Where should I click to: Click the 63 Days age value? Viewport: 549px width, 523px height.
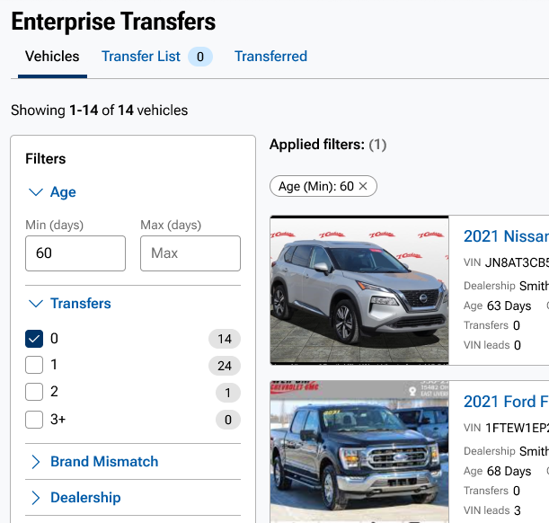(x=509, y=306)
